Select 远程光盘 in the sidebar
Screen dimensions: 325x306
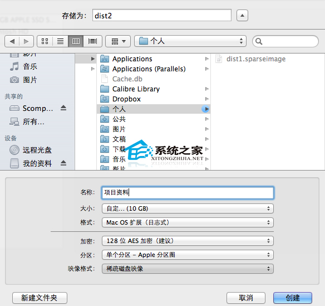[37, 150]
